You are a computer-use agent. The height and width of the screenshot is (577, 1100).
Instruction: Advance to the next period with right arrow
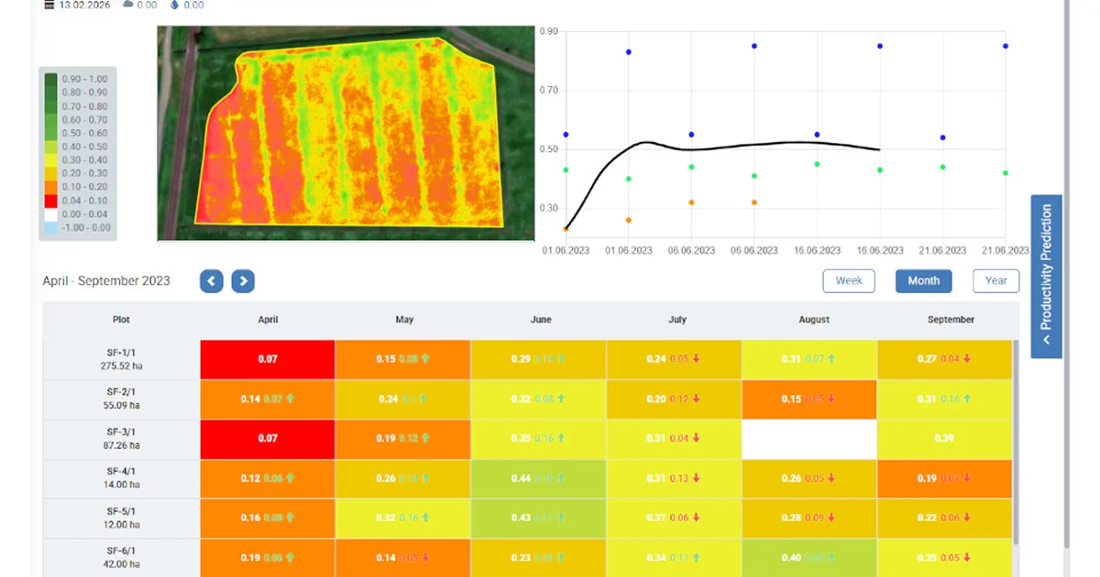point(243,281)
